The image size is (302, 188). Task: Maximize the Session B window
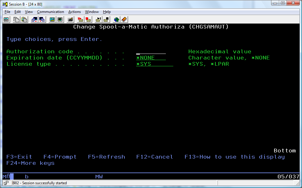point(283,3)
